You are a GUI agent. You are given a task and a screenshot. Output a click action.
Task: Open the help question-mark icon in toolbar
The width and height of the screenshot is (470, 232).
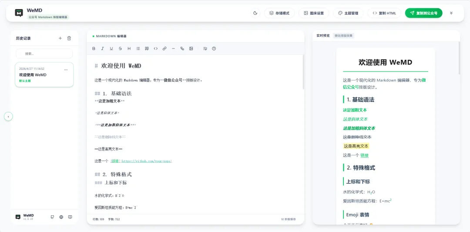pos(214,49)
